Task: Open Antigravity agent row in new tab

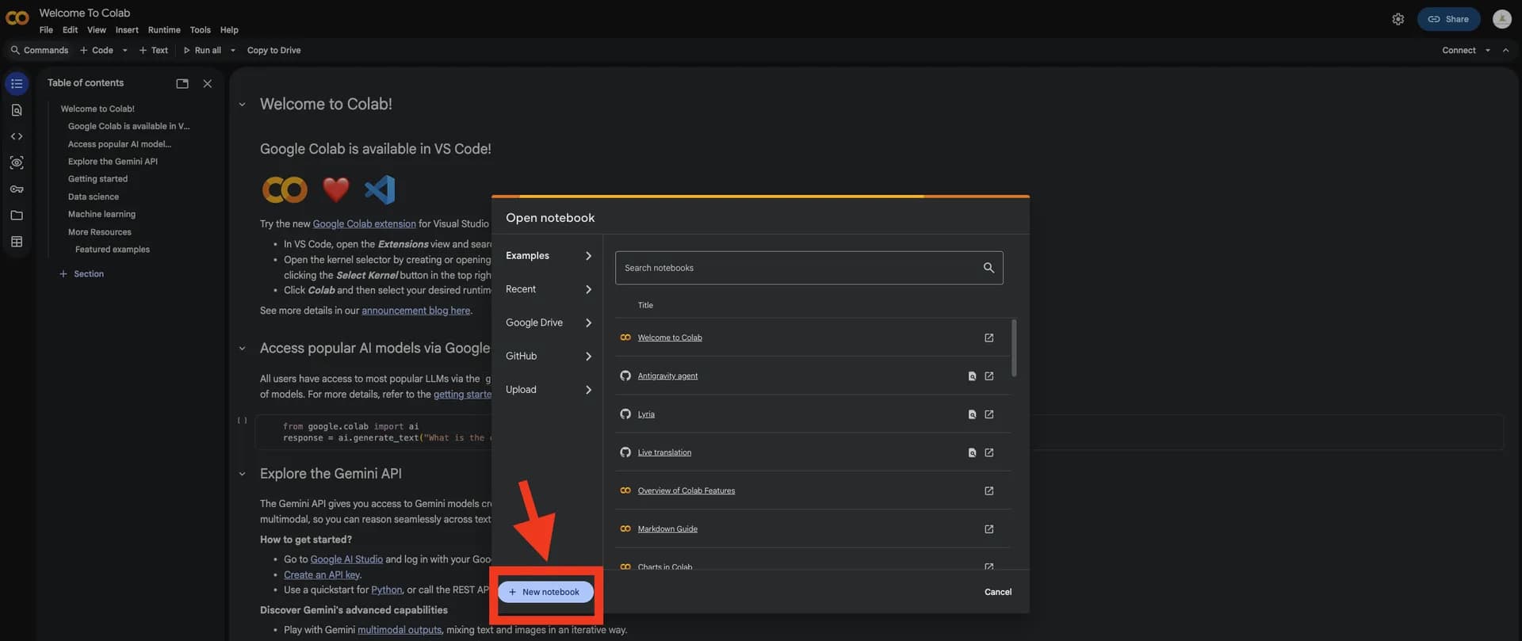Action: coord(989,376)
